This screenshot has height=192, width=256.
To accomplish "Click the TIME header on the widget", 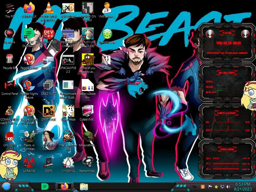I will click(227, 33).
